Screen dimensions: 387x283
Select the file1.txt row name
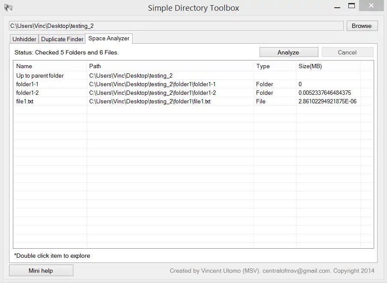point(25,101)
